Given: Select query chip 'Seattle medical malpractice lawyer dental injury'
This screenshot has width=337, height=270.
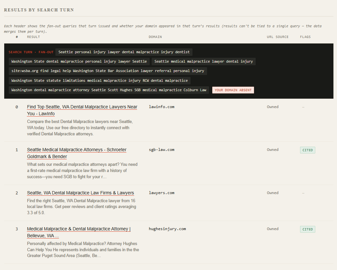Looking at the screenshot, I should (x=203, y=61).
